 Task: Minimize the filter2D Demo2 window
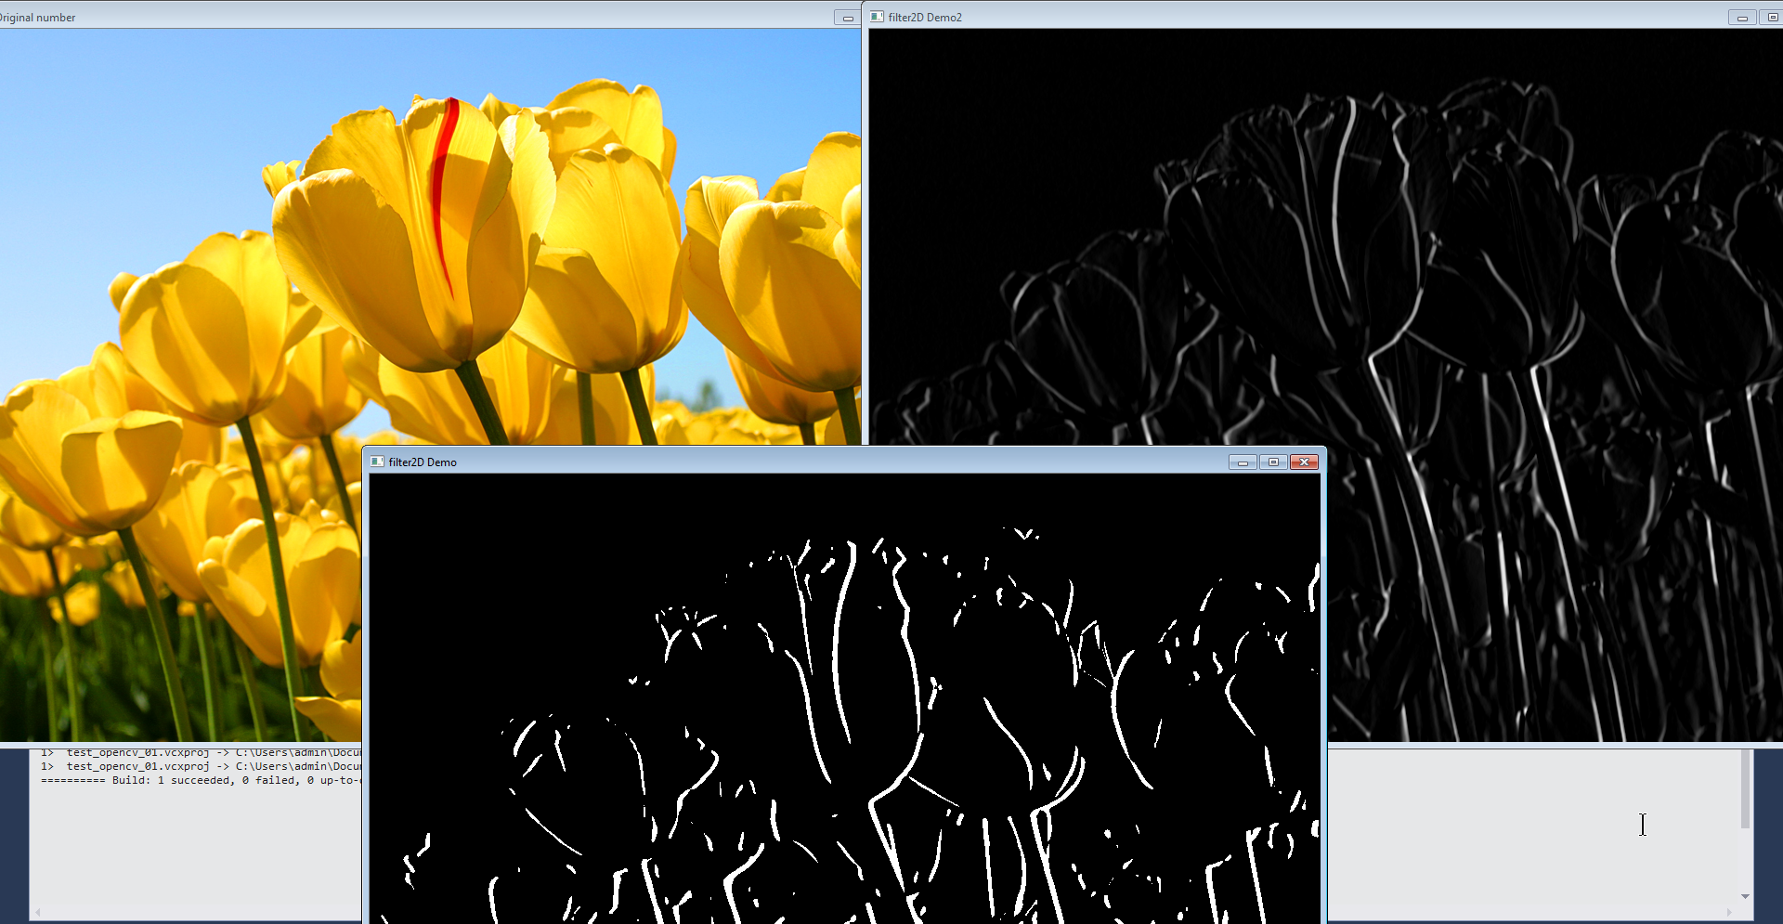pos(1741,18)
